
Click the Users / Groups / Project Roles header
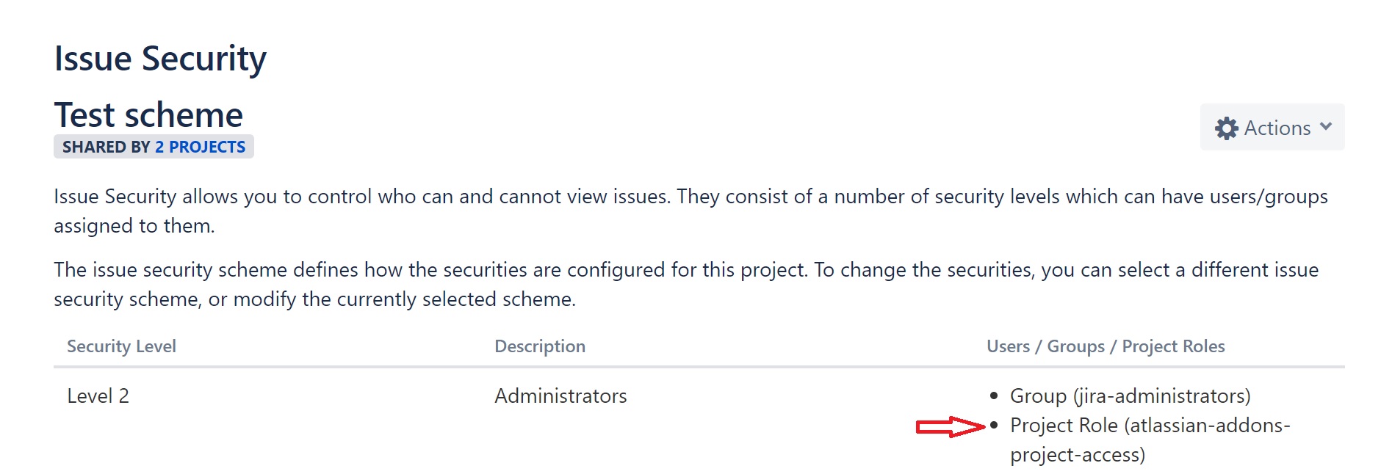coord(1106,346)
